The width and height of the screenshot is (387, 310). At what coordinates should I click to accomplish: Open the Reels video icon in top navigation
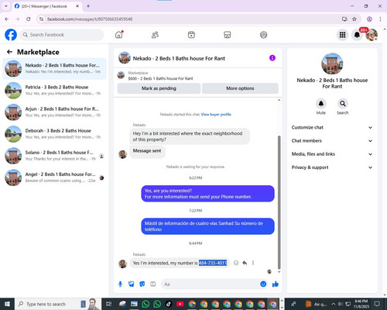tap(191, 35)
